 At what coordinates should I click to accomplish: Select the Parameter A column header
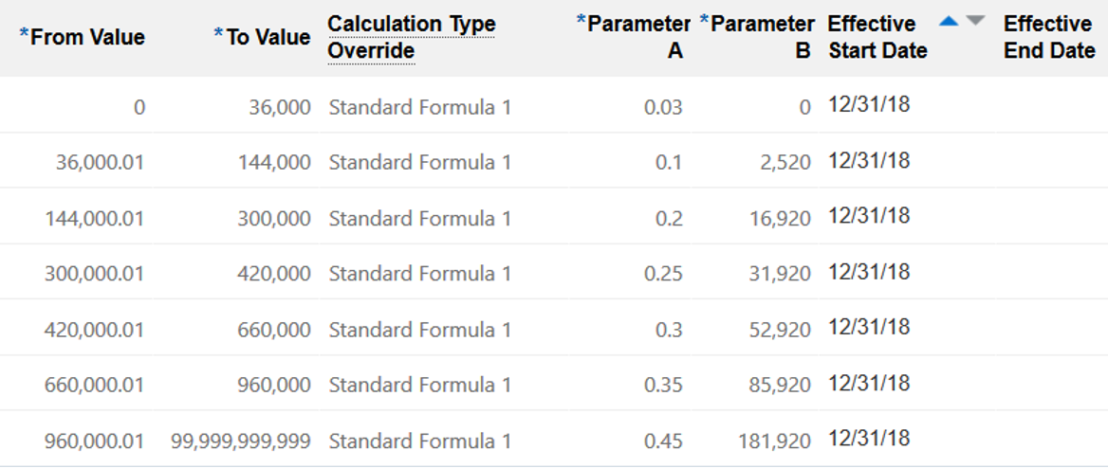(x=634, y=37)
